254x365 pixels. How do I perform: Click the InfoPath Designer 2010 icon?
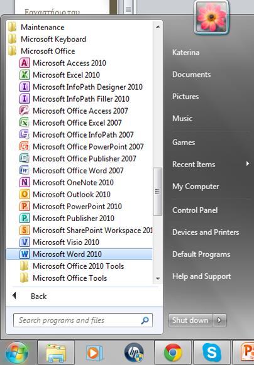click(x=25, y=87)
